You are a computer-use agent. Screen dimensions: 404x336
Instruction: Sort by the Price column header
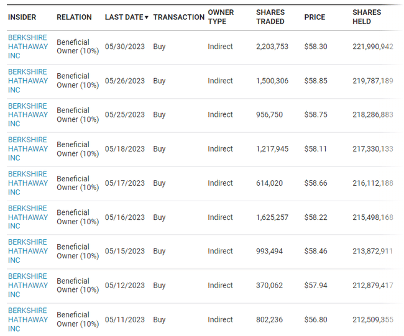314,17
